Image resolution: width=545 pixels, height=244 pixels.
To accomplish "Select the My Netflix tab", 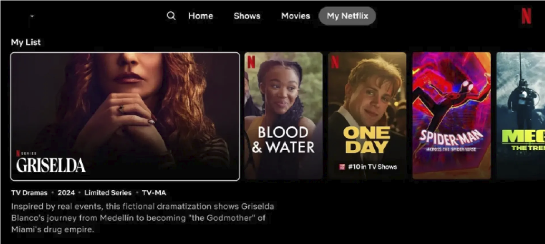I will pyautogui.click(x=347, y=16).
